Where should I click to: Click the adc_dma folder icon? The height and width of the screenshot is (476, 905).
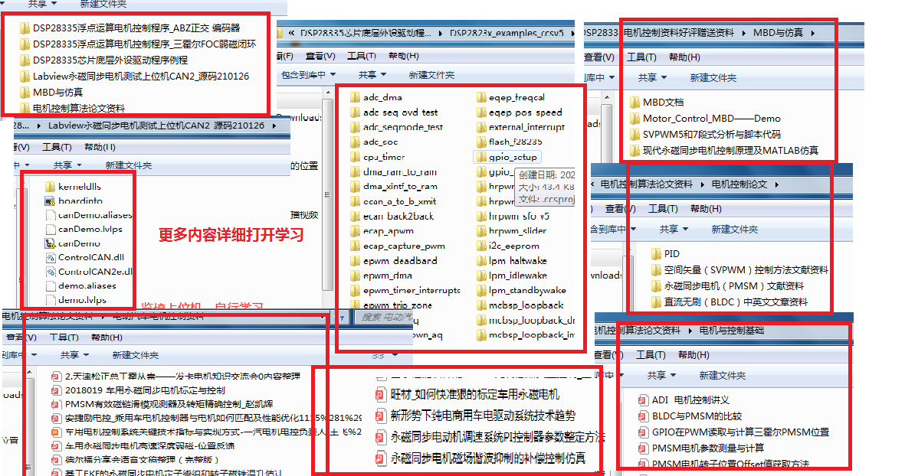tap(355, 97)
